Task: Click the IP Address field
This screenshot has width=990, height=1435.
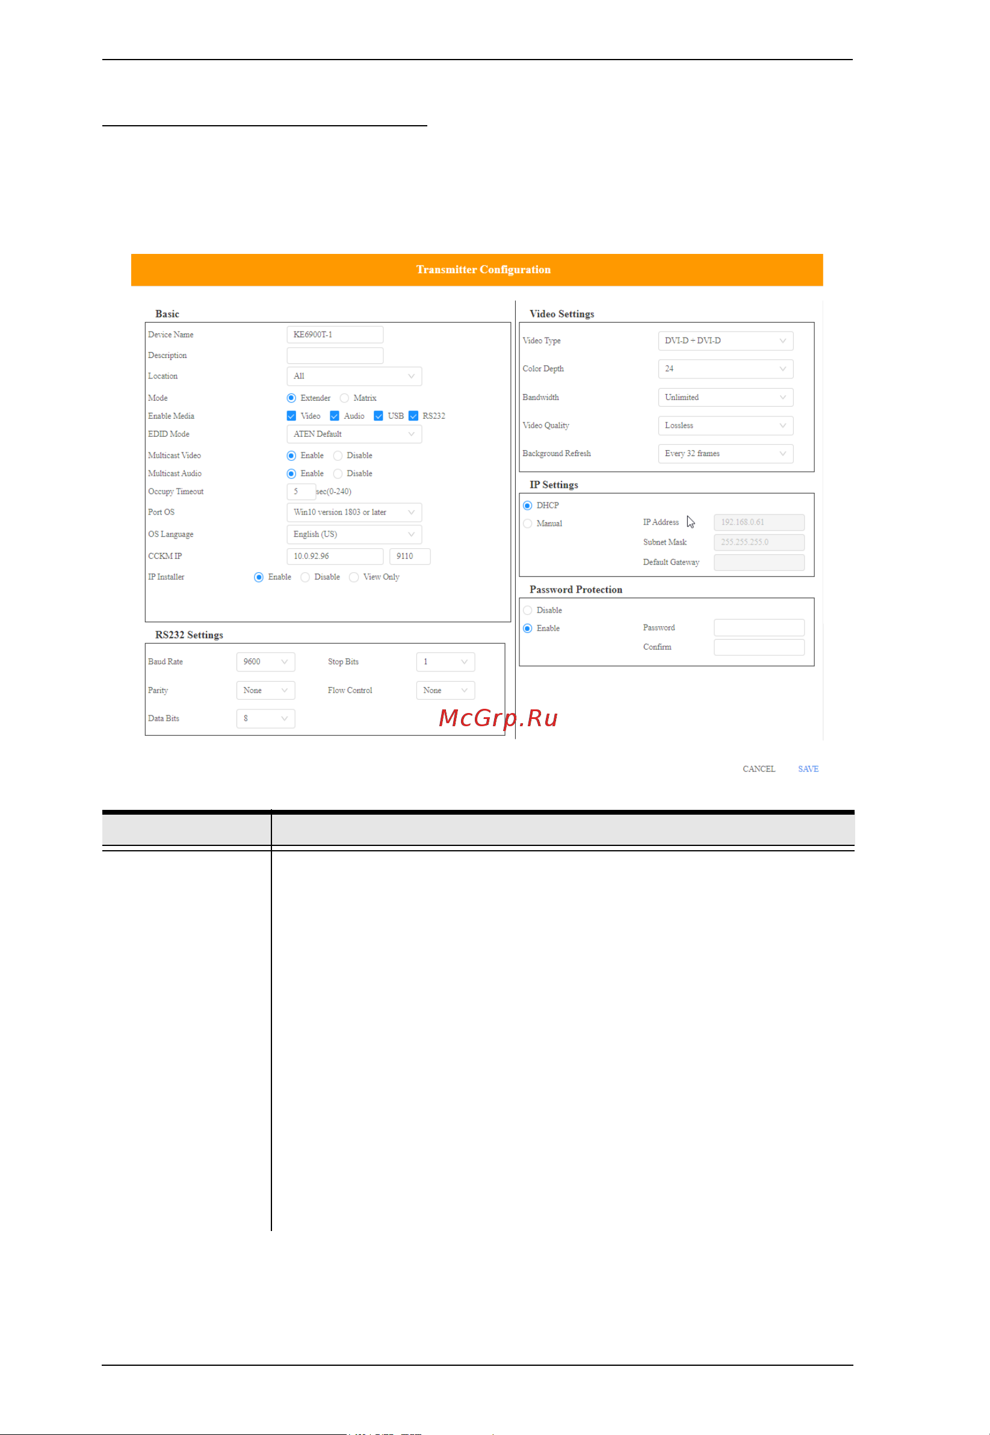Action: pos(760,522)
